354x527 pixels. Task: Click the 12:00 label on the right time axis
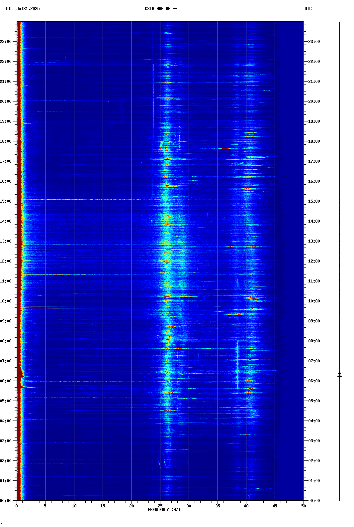click(314, 261)
